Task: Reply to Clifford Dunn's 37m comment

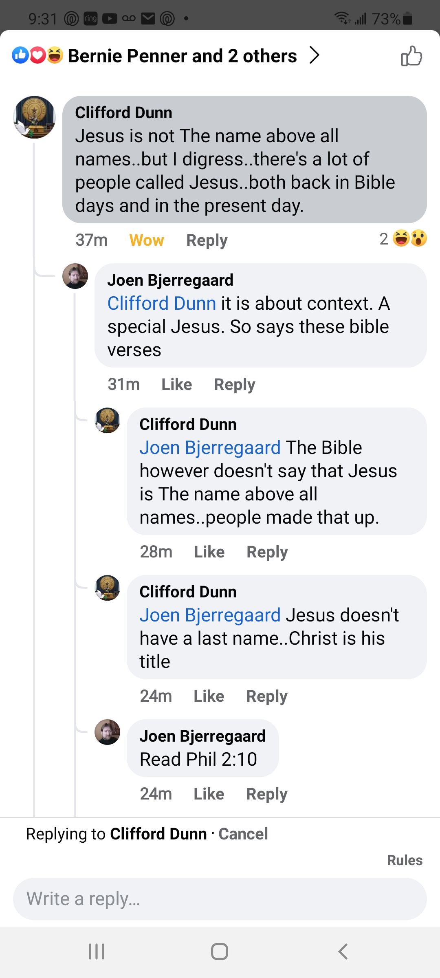Action: coord(207,240)
